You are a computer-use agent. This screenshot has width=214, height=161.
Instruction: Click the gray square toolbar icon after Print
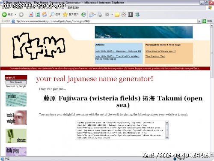(x=107, y=15)
